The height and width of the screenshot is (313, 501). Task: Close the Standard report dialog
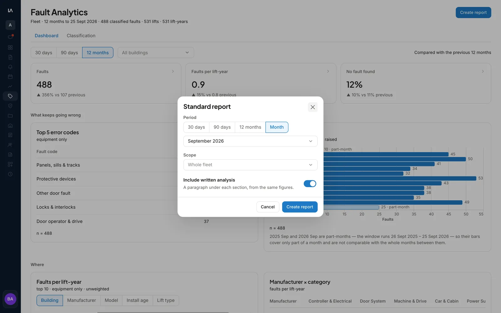click(312, 107)
